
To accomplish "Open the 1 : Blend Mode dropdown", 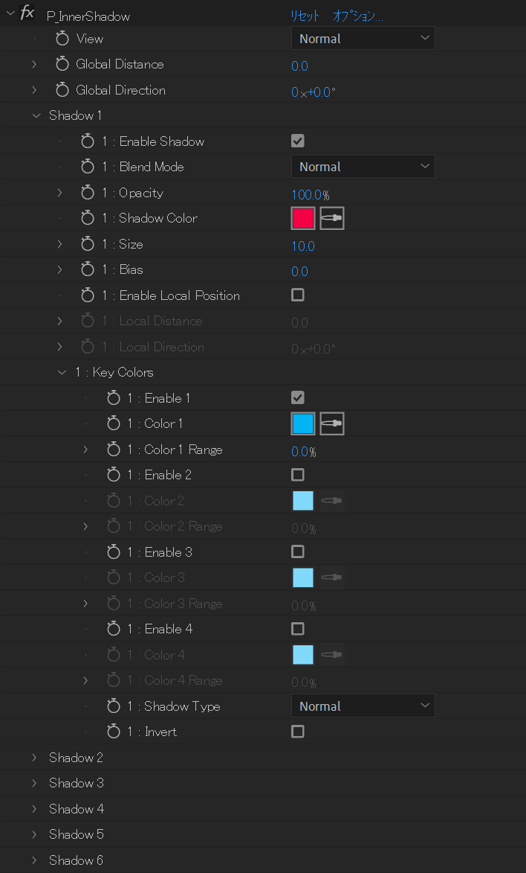I will pyautogui.click(x=363, y=167).
